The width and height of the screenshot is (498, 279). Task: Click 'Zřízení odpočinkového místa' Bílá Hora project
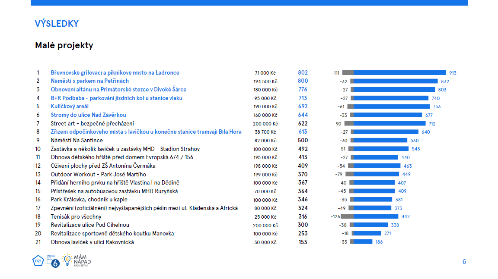[146, 132]
